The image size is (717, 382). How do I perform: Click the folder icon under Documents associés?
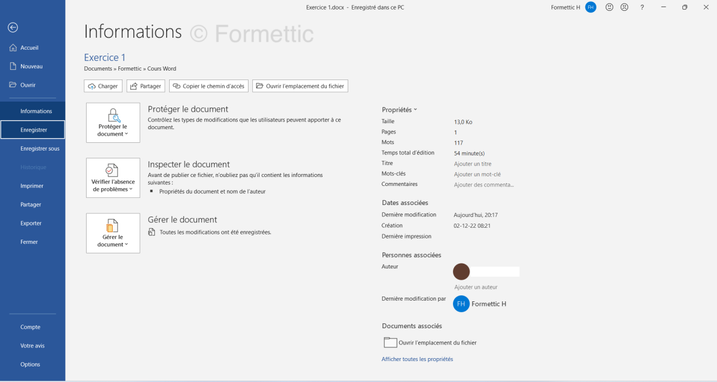point(390,343)
